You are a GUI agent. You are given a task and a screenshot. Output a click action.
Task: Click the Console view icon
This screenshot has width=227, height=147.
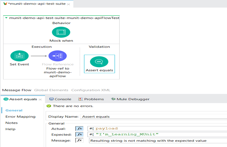point(51,99)
